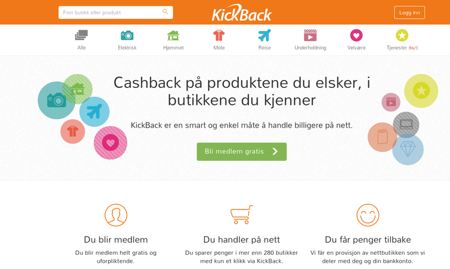Click the smiley face outline icon
This screenshot has height=269, width=450.
[368, 215]
